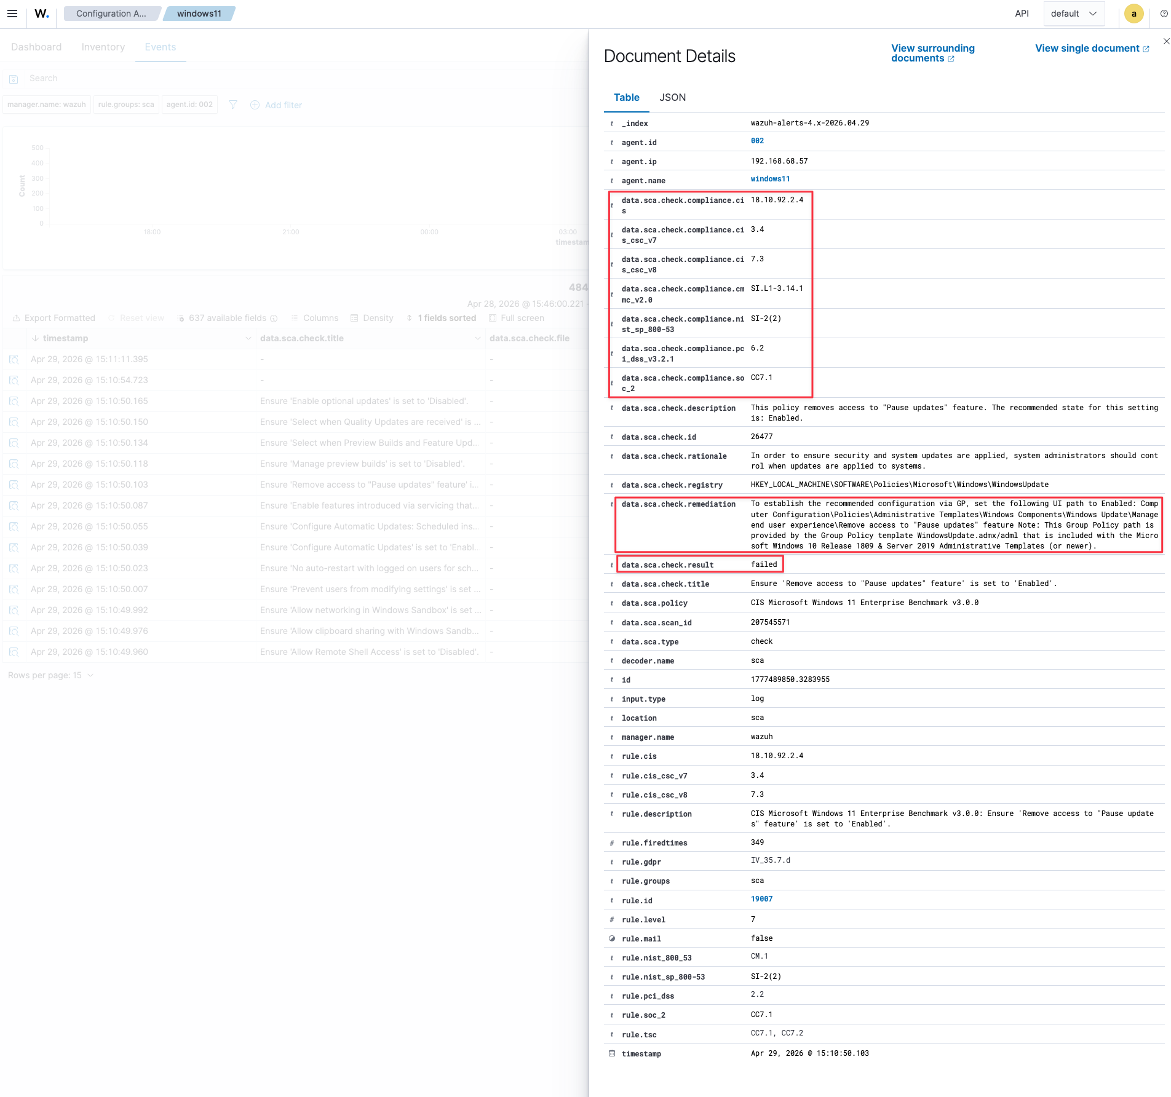
Task: Click the rule.groups: sca filter pill
Action: 126,105
